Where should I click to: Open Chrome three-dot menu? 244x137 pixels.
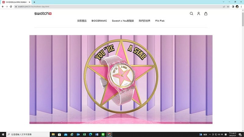(x=241, y=6)
